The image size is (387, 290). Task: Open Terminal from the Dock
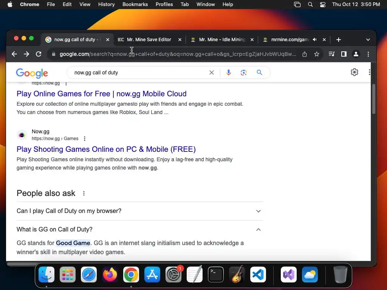(x=216, y=274)
